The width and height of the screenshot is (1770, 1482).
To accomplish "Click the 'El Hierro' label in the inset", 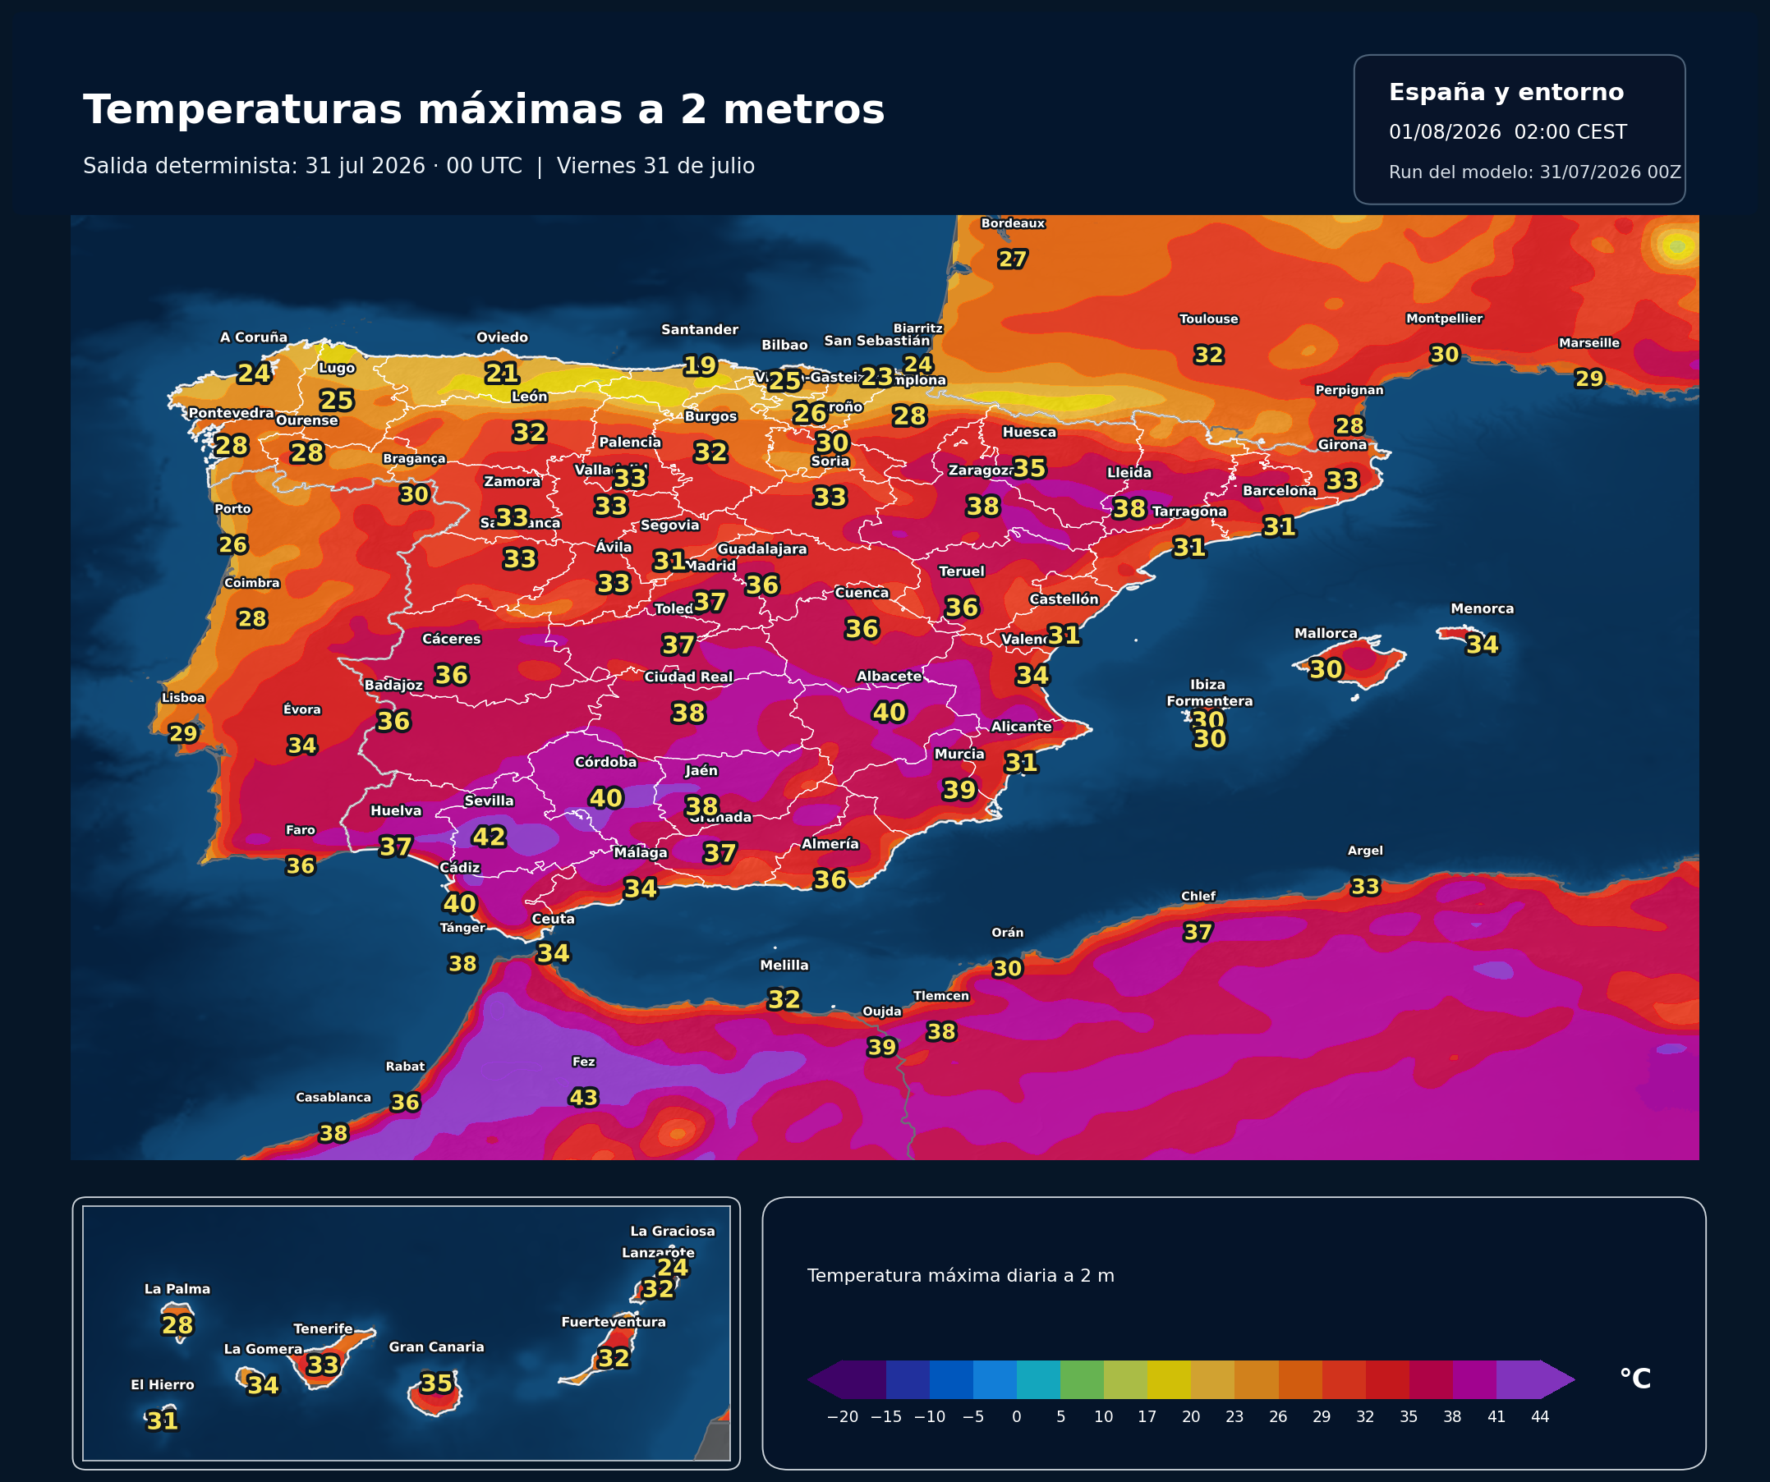I will tap(162, 1384).
